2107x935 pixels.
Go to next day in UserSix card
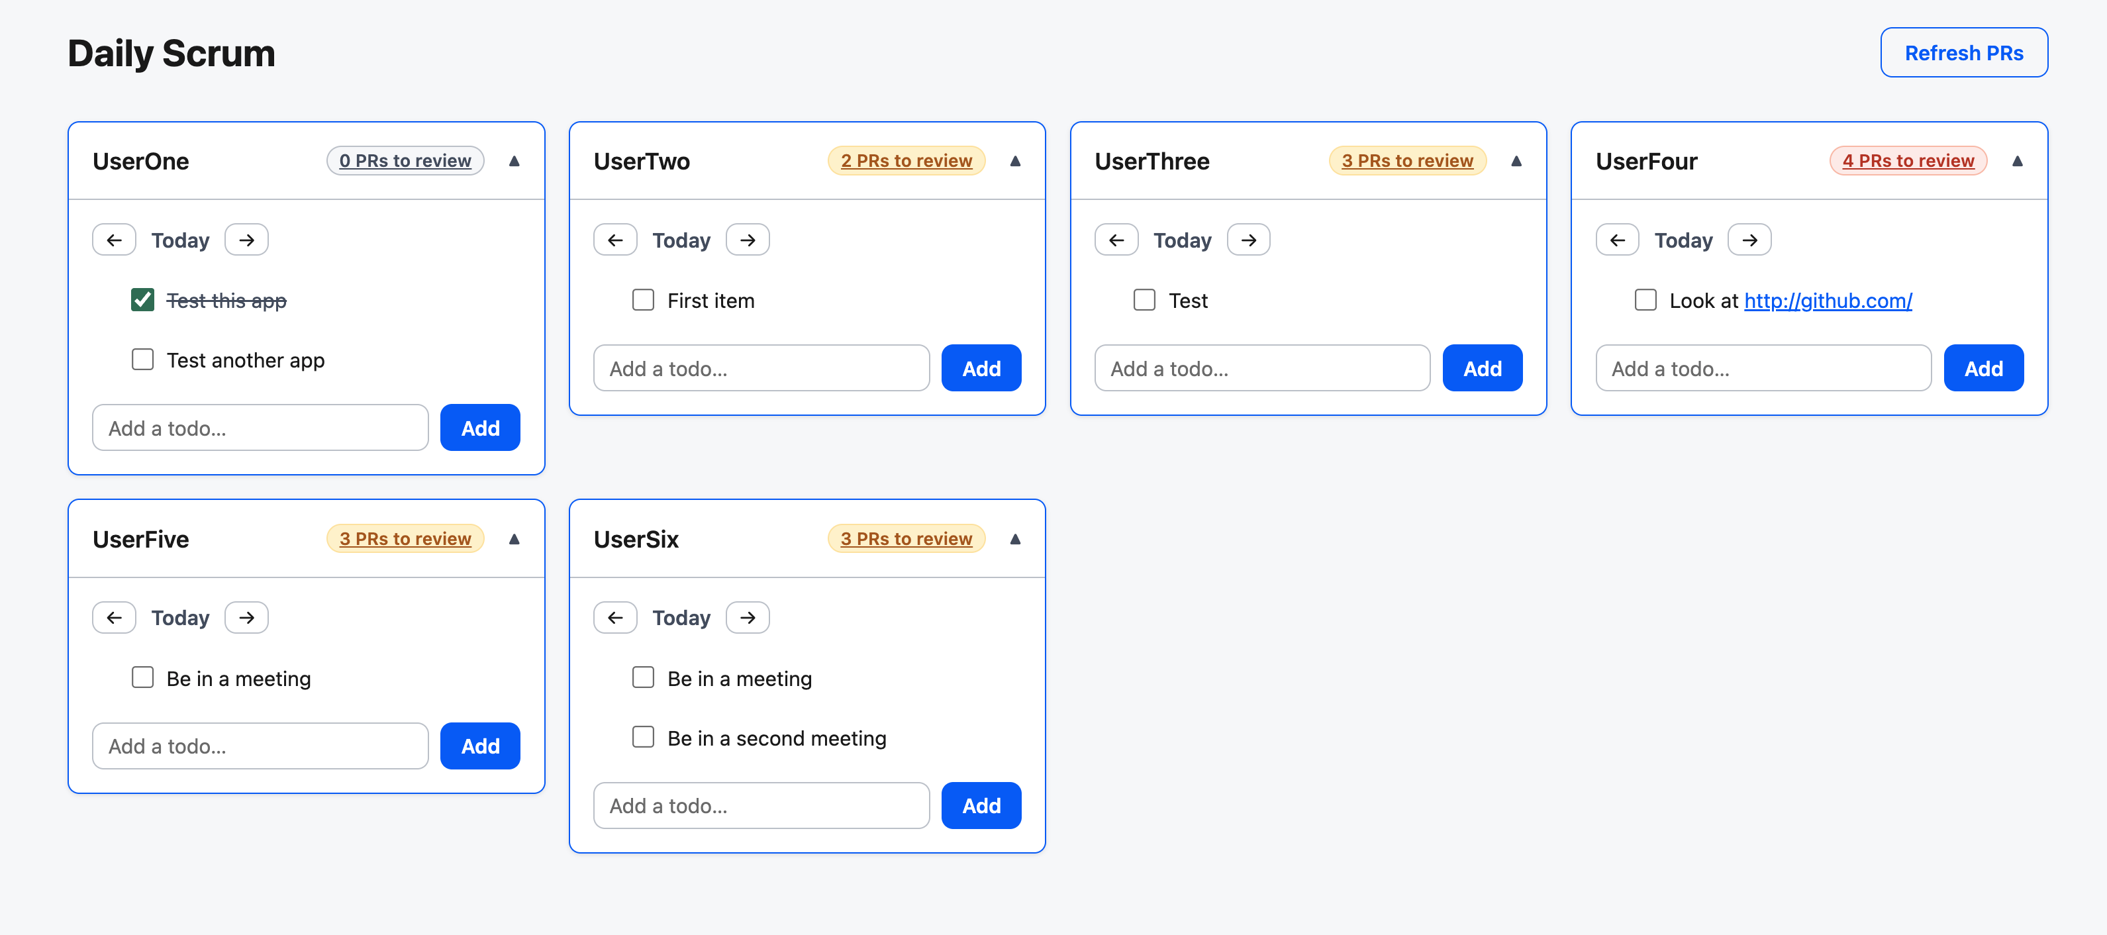[748, 618]
